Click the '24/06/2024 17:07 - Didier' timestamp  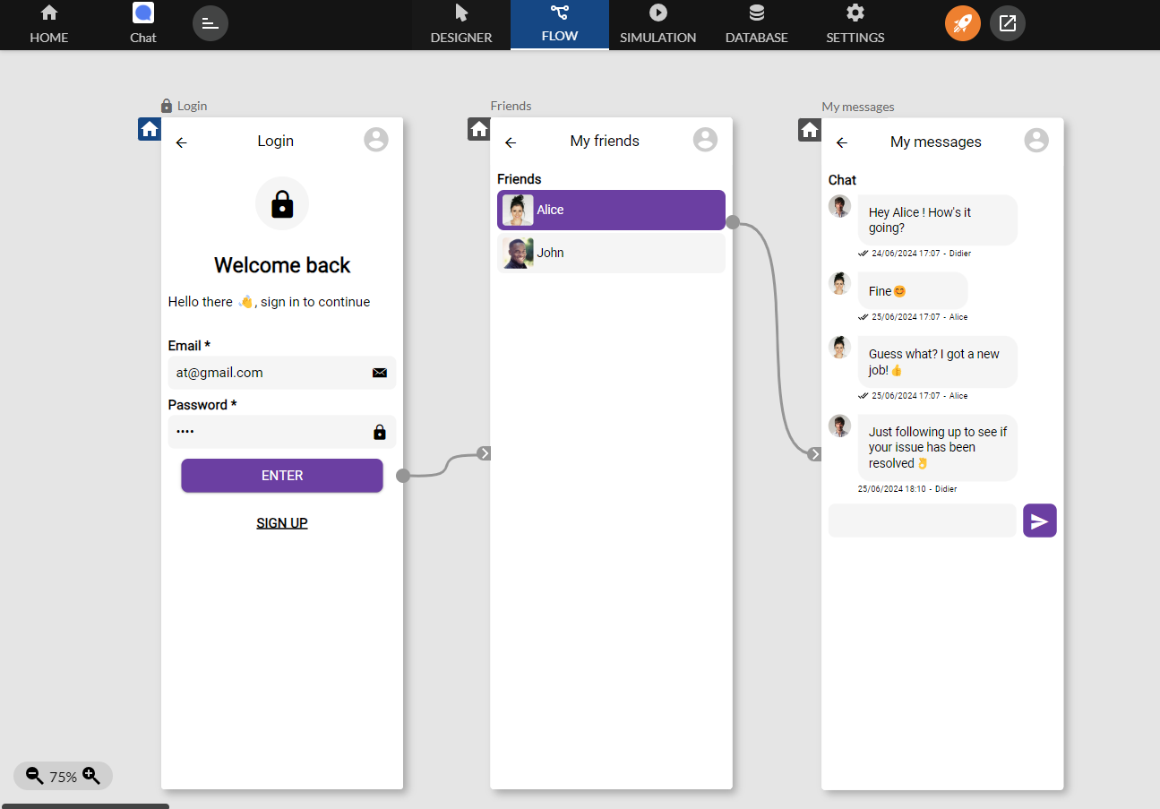pos(921,254)
